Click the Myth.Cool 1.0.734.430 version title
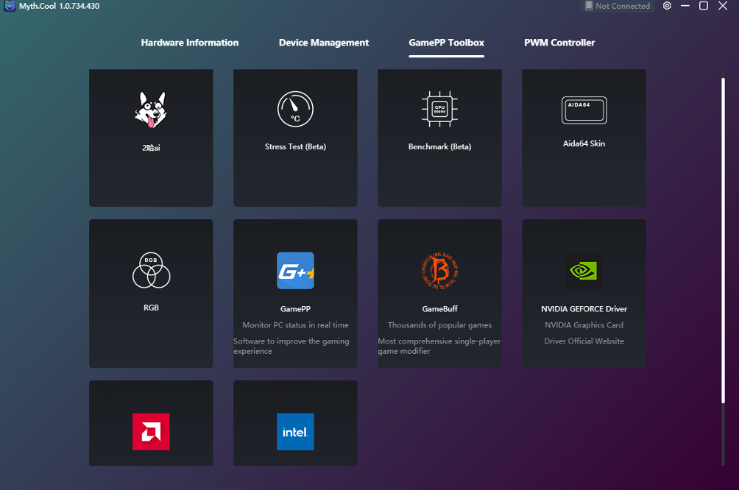The height and width of the screenshot is (490, 739). coord(60,6)
